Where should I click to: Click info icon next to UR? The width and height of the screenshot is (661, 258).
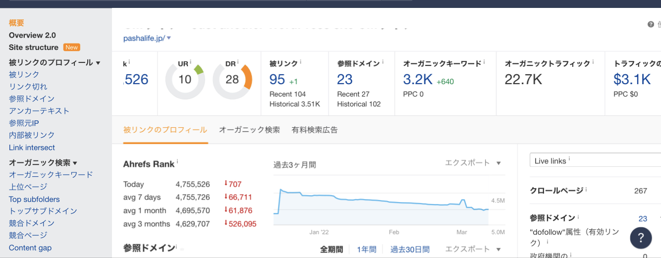tap(191, 61)
